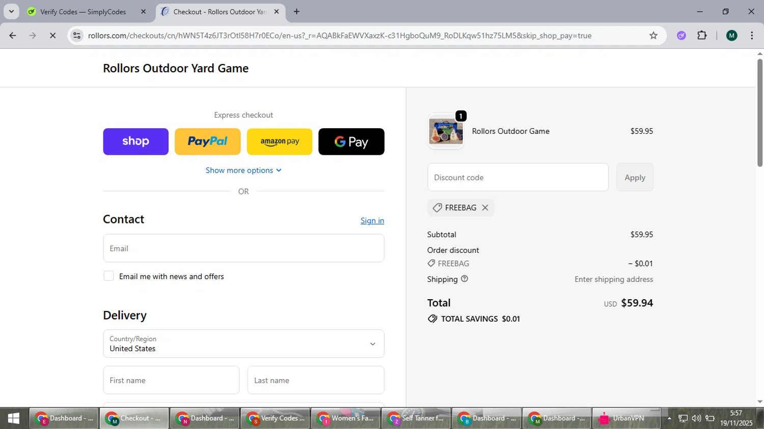The height and width of the screenshot is (429, 764).
Task: Go back to previous page
Action: pos(13,36)
